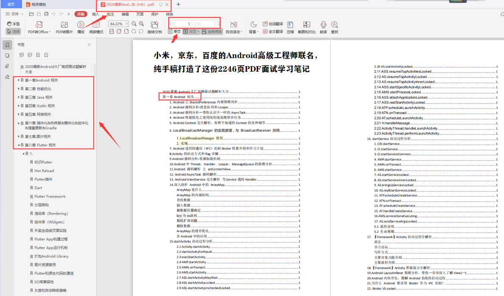Open the zoom percentage dropdown
The image size is (504, 296).
point(127,24)
